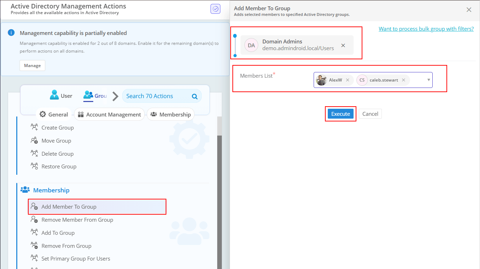
Task: Select the Add To Group action icon
Action: click(34, 233)
